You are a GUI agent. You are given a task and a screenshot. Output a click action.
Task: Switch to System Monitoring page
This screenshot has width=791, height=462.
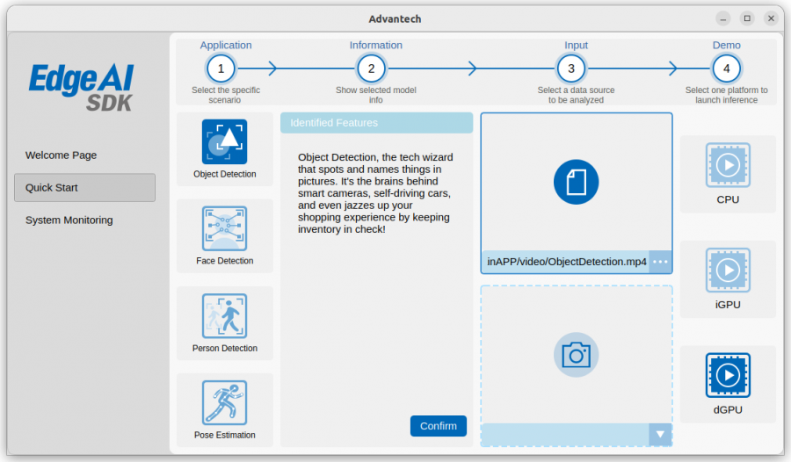[69, 220]
